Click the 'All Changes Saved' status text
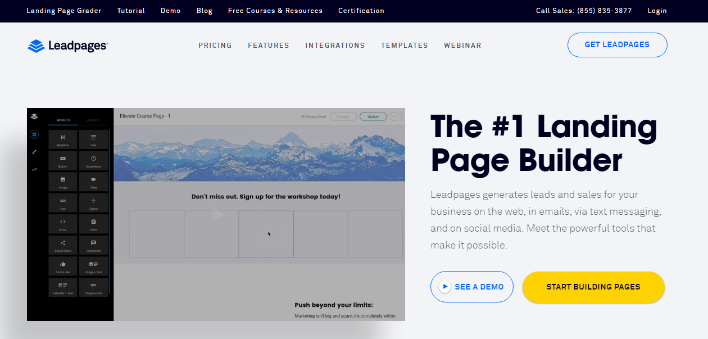Image resolution: width=708 pixels, height=339 pixels. tap(314, 117)
